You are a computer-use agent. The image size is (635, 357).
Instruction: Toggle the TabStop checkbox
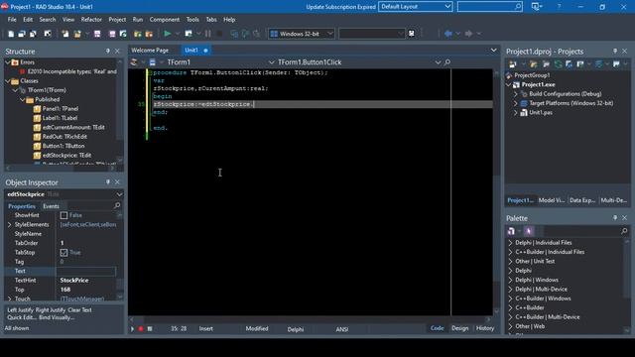[x=63, y=253]
